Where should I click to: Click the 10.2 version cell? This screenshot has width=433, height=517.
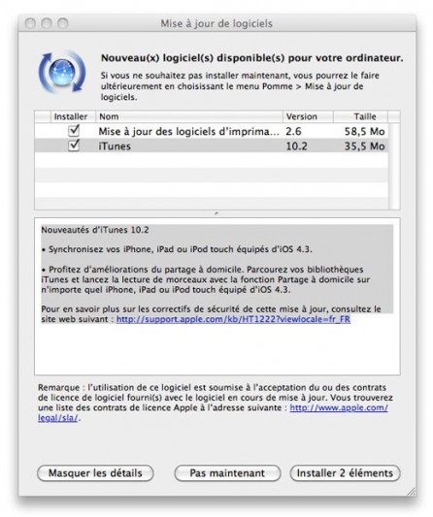click(x=296, y=146)
